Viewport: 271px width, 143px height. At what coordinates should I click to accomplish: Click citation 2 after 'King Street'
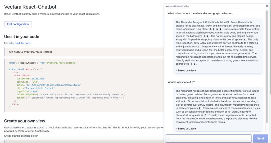pos(214,29)
